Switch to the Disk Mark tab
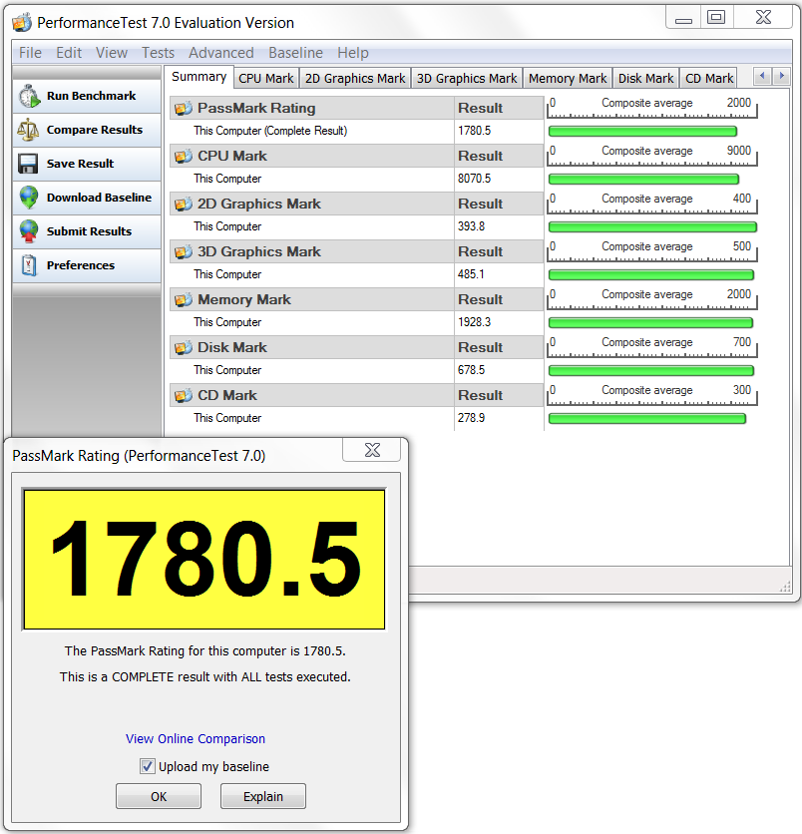 tap(645, 78)
